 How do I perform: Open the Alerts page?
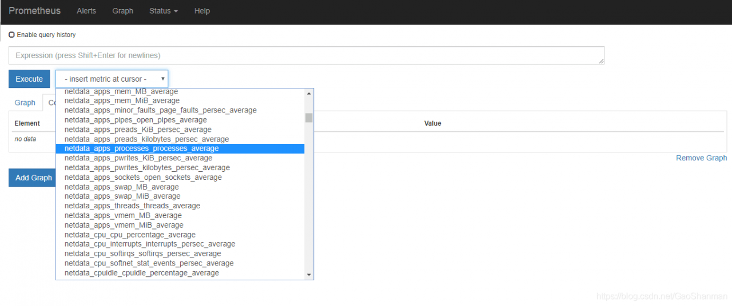pos(86,11)
